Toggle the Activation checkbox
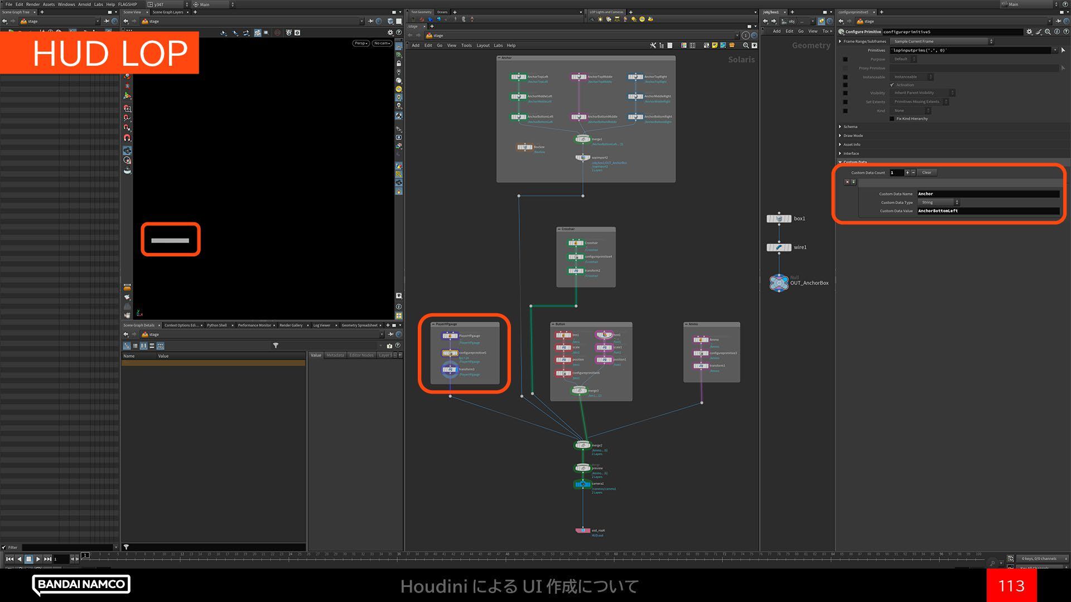 [892, 85]
